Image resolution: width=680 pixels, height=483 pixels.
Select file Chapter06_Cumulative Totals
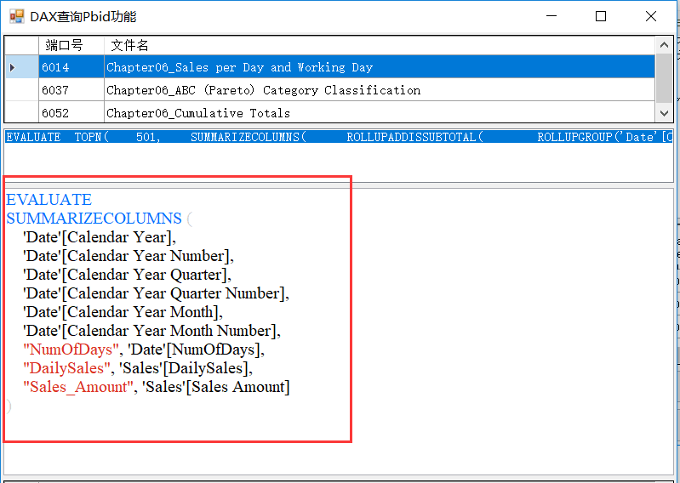tap(380, 112)
